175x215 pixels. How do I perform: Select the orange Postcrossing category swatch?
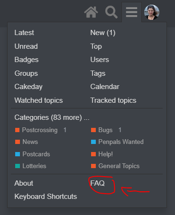pyautogui.click(x=17, y=130)
